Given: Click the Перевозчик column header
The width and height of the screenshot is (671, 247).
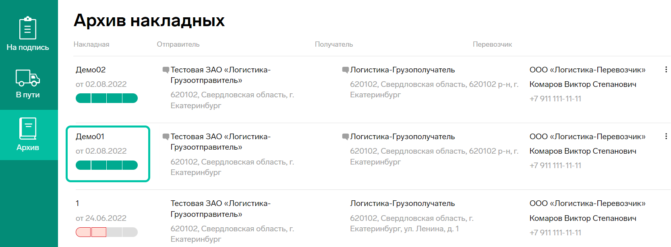Looking at the screenshot, I should (492, 44).
